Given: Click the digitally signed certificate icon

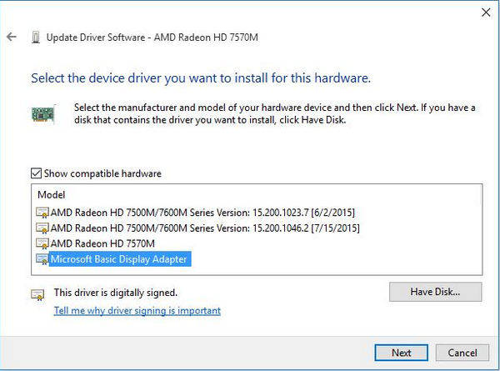Looking at the screenshot, I should 37,294.
